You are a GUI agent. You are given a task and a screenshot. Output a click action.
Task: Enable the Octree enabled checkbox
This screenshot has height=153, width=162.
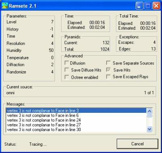coord(66,77)
